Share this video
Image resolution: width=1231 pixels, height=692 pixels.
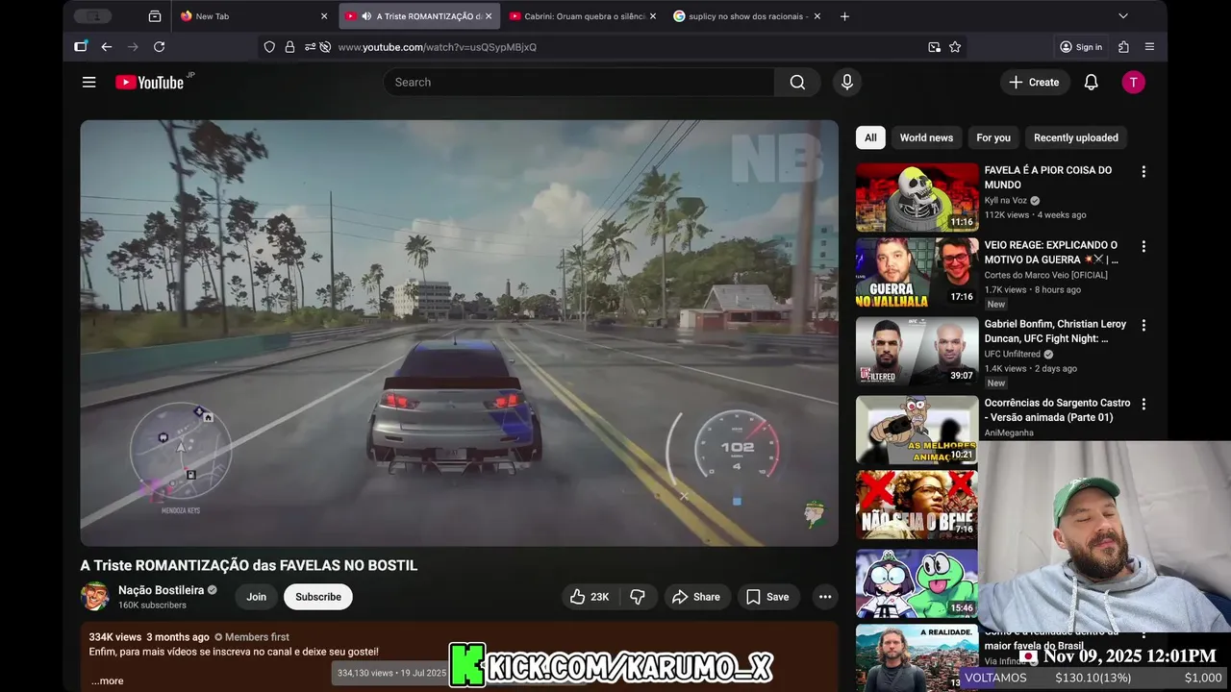click(697, 597)
